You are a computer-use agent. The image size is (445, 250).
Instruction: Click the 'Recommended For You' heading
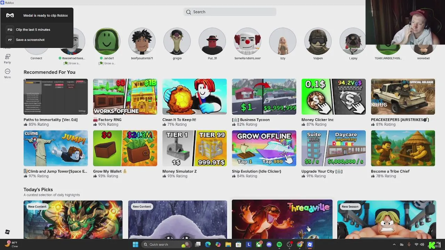pyautogui.click(x=49, y=72)
